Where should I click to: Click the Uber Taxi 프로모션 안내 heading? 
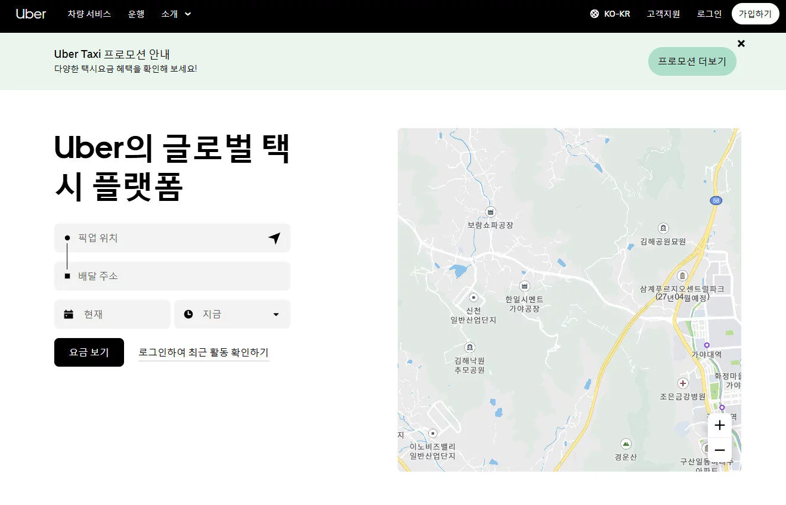pos(113,54)
